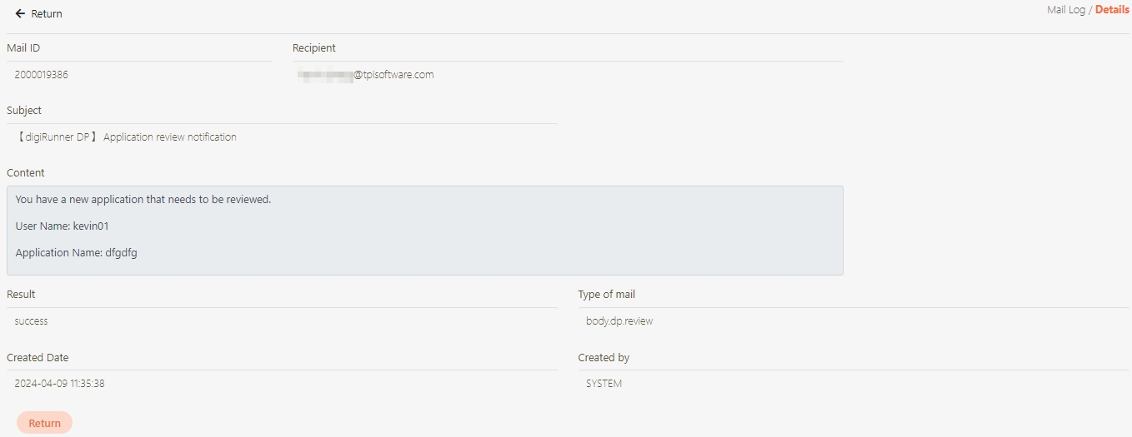Click the Created by label
The image size is (1132, 437).
pos(604,358)
